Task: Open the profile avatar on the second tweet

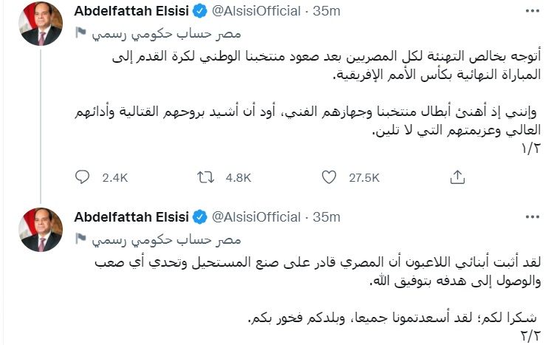Action: coord(40,228)
